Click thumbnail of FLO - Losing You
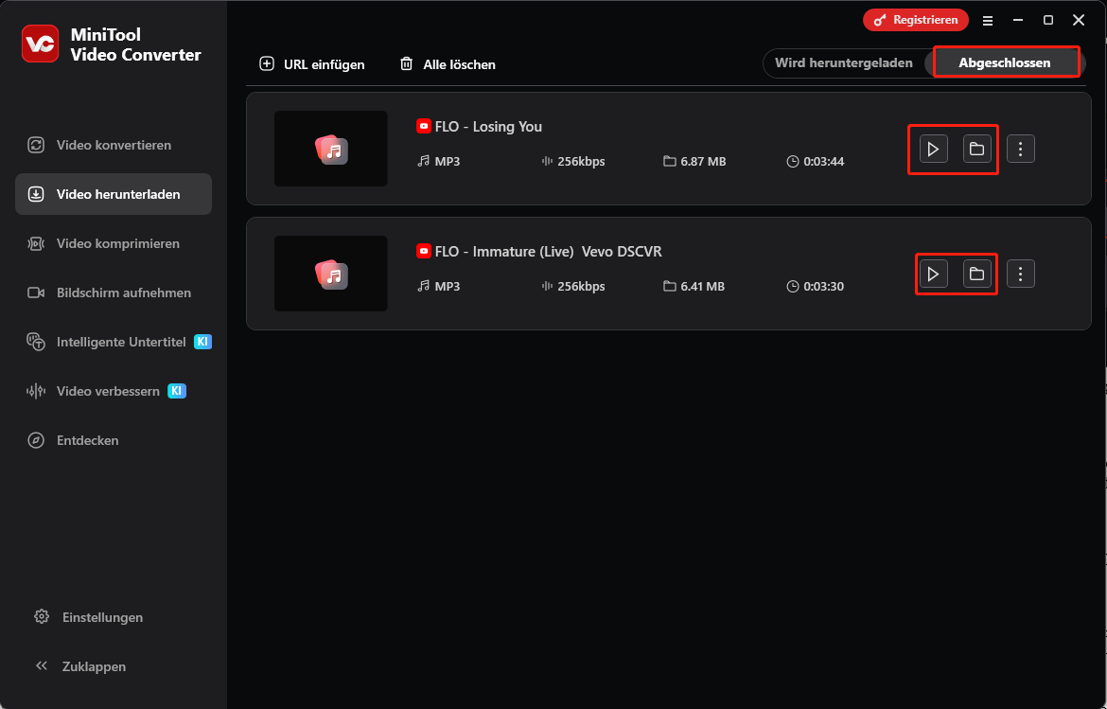This screenshot has width=1107, height=709. click(x=330, y=149)
